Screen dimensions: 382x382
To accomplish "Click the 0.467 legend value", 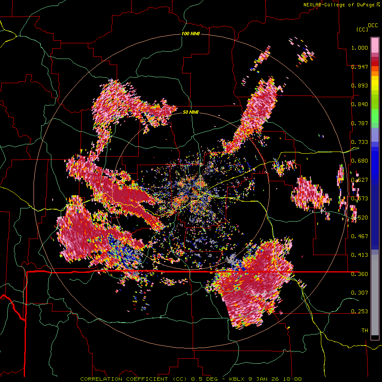I will pyautogui.click(x=360, y=236).
